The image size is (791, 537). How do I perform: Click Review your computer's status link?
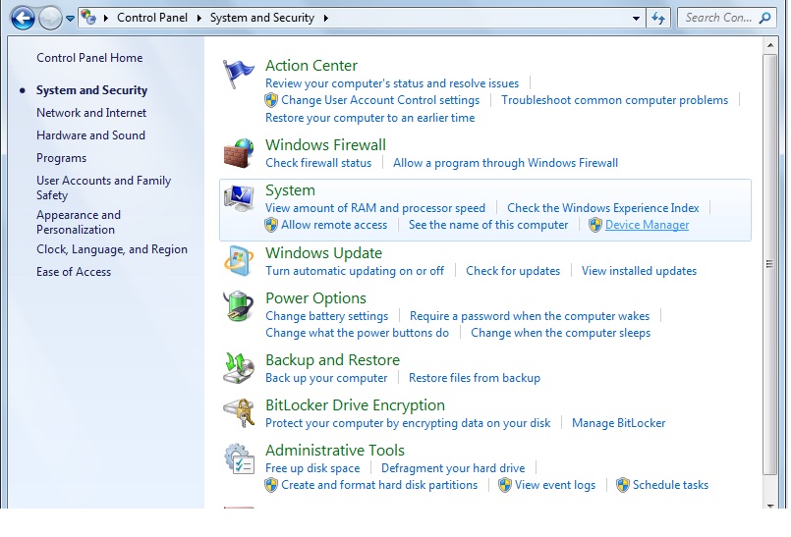click(x=392, y=83)
